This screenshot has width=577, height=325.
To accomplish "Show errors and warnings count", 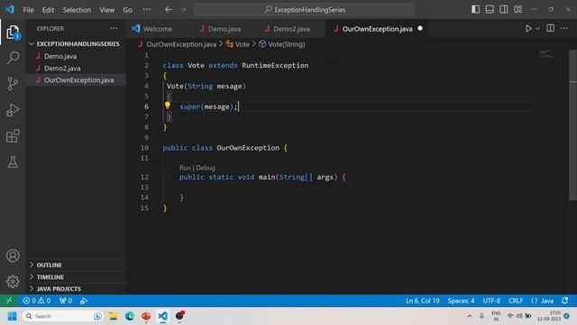I will click(x=36, y=301).
